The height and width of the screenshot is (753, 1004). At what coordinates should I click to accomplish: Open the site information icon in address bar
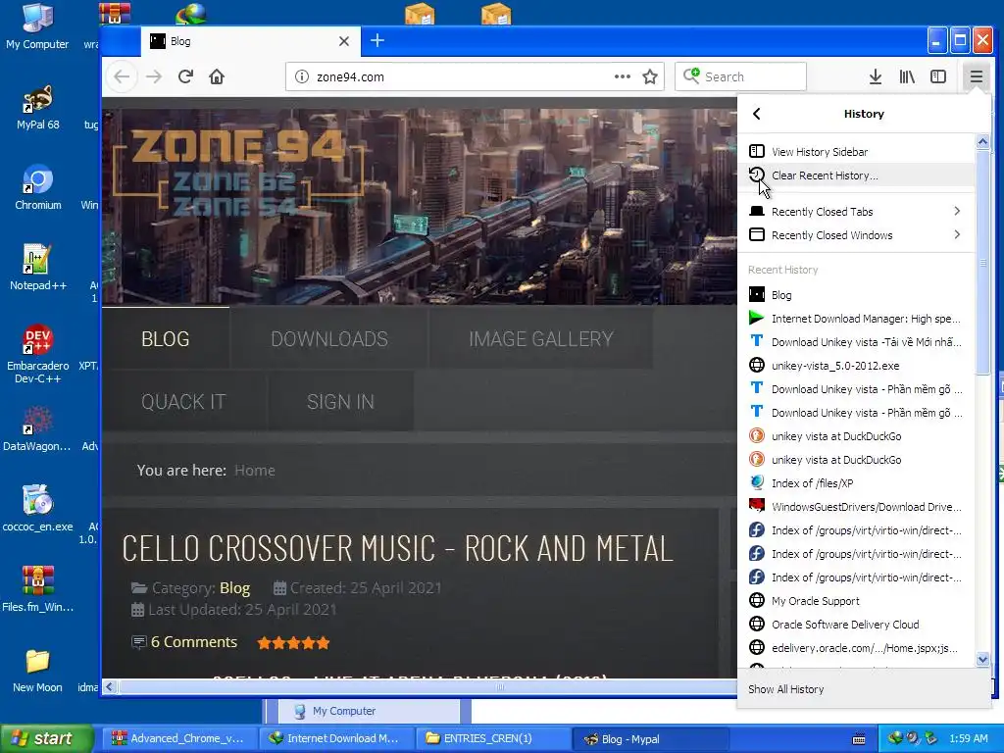(x=301, y=76)
